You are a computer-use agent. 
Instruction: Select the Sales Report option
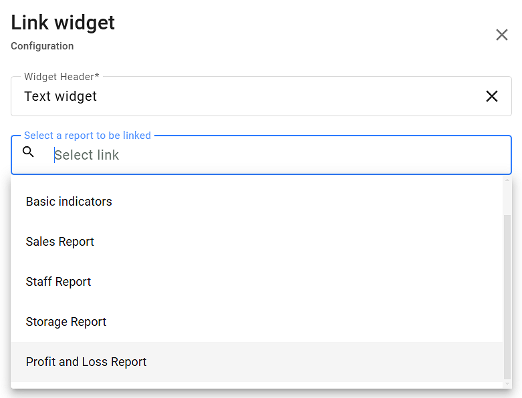(x=60, y=242)
